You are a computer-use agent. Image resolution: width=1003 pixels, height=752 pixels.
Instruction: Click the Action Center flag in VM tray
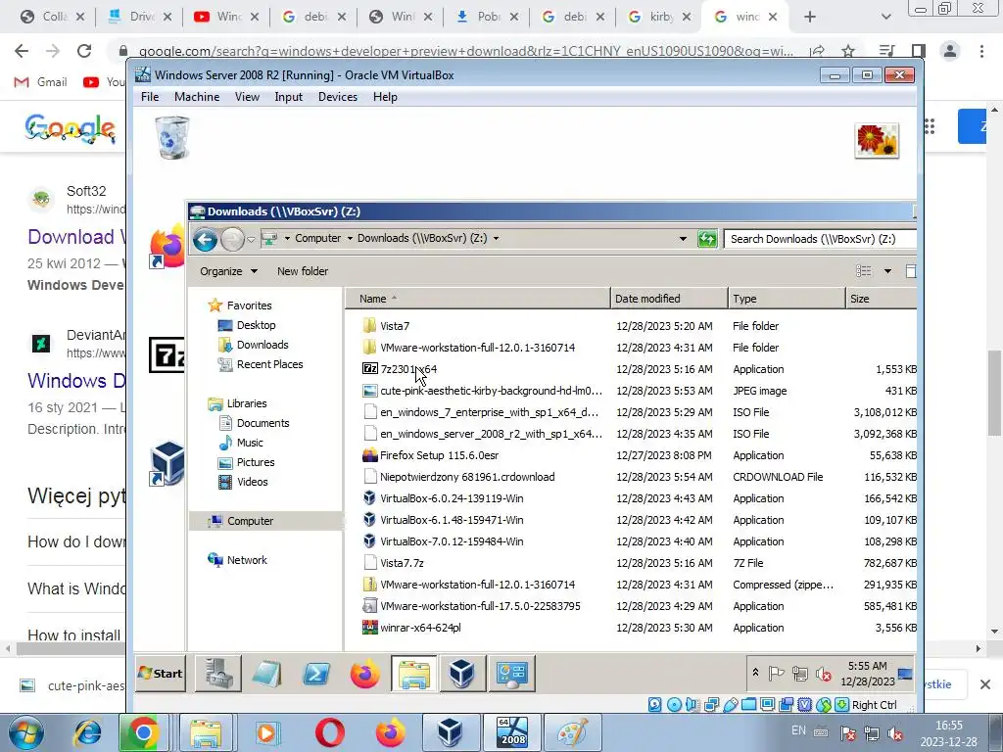tap(777, 674)
